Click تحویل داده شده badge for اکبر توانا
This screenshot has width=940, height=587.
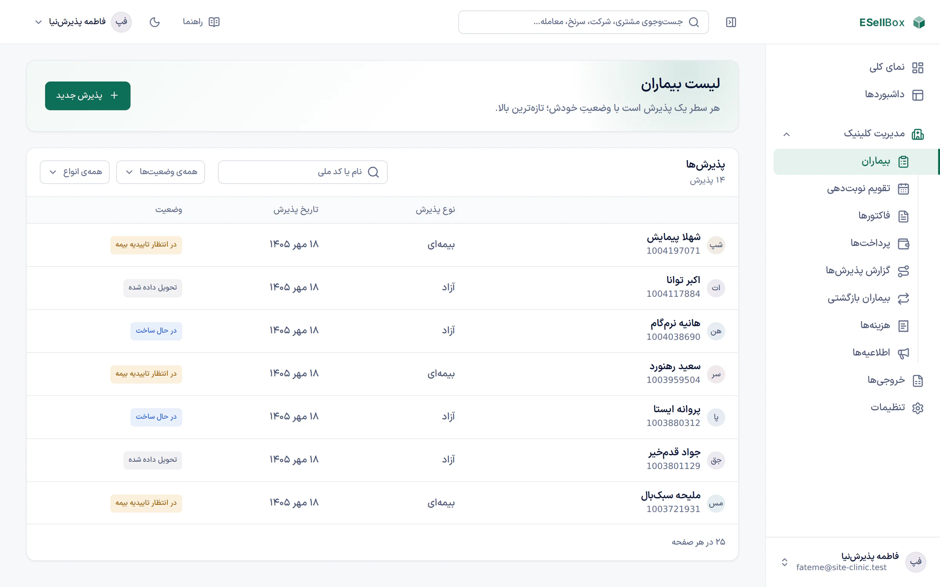(x=153, y=288)
